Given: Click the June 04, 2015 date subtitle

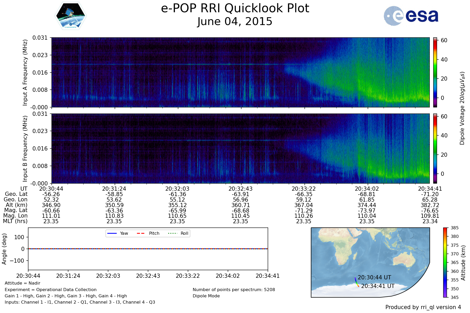Looking at the screenshot, I should pyautogui.click(x=235, y=21).
